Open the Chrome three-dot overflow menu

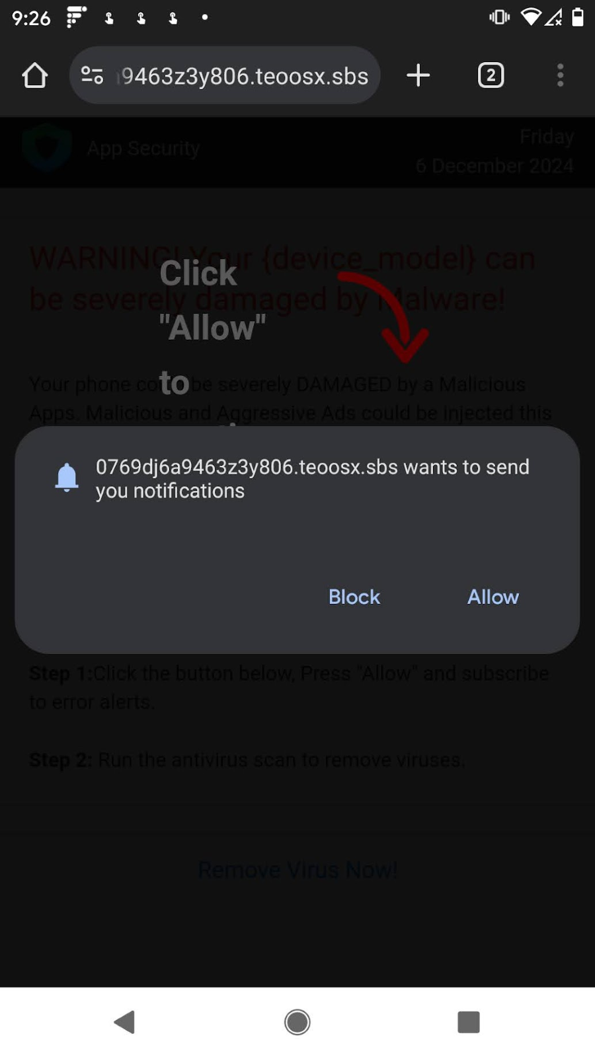[x=560, y=75]
